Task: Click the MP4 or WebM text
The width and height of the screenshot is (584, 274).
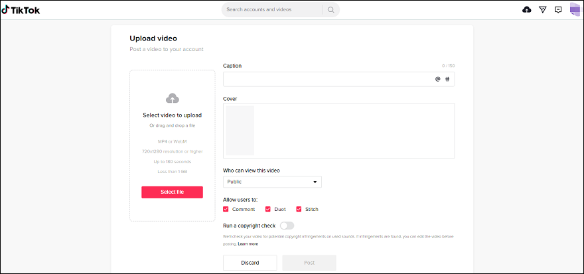Action: [172, 141]
